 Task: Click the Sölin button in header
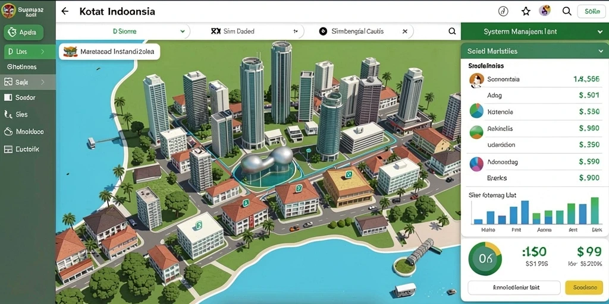(x=592, y=12)
